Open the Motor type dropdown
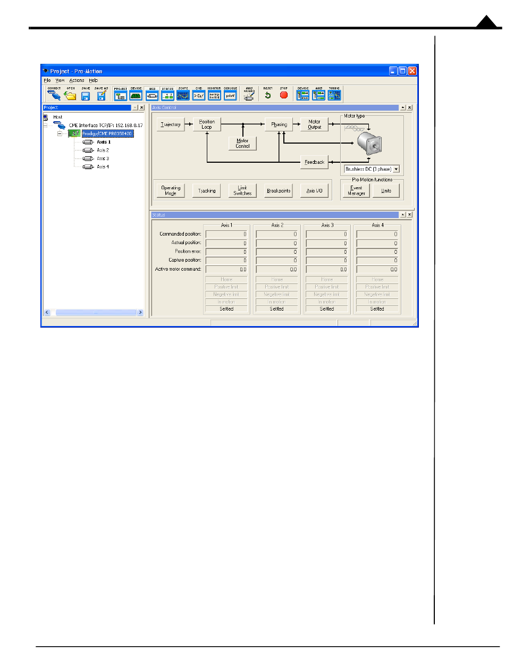 coord(395,169)
